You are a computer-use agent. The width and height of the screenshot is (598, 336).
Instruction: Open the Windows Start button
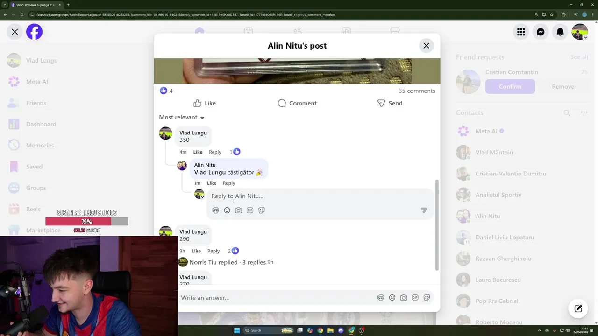[x=236, y=330]
